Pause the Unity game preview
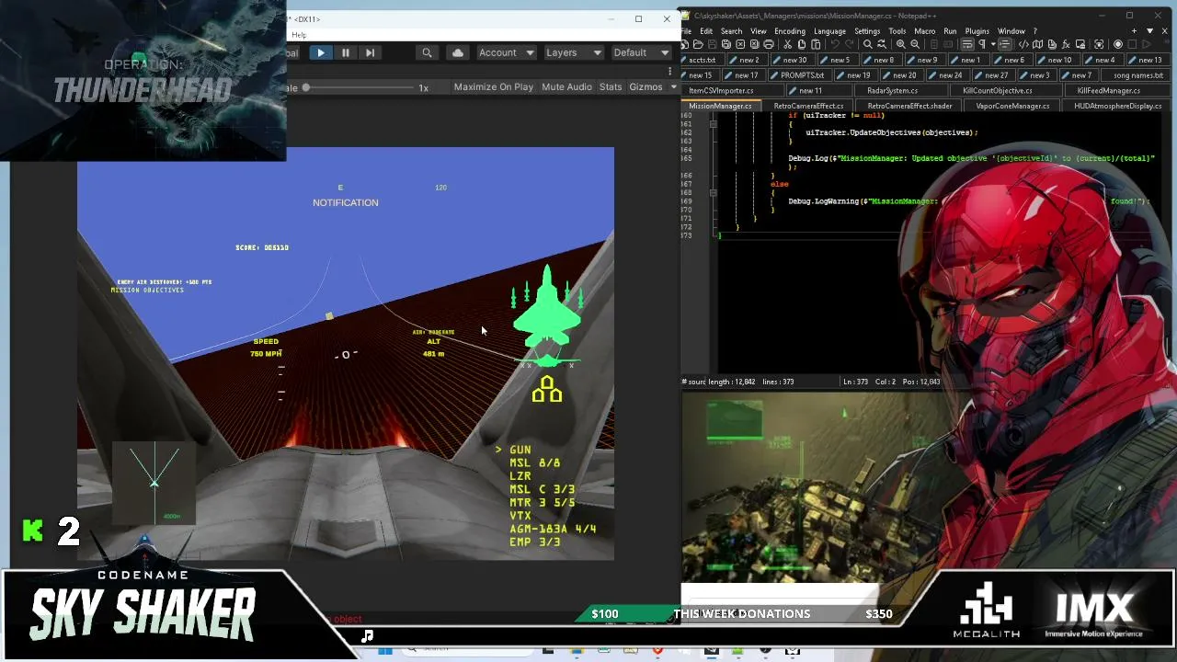 coord(345,52)
